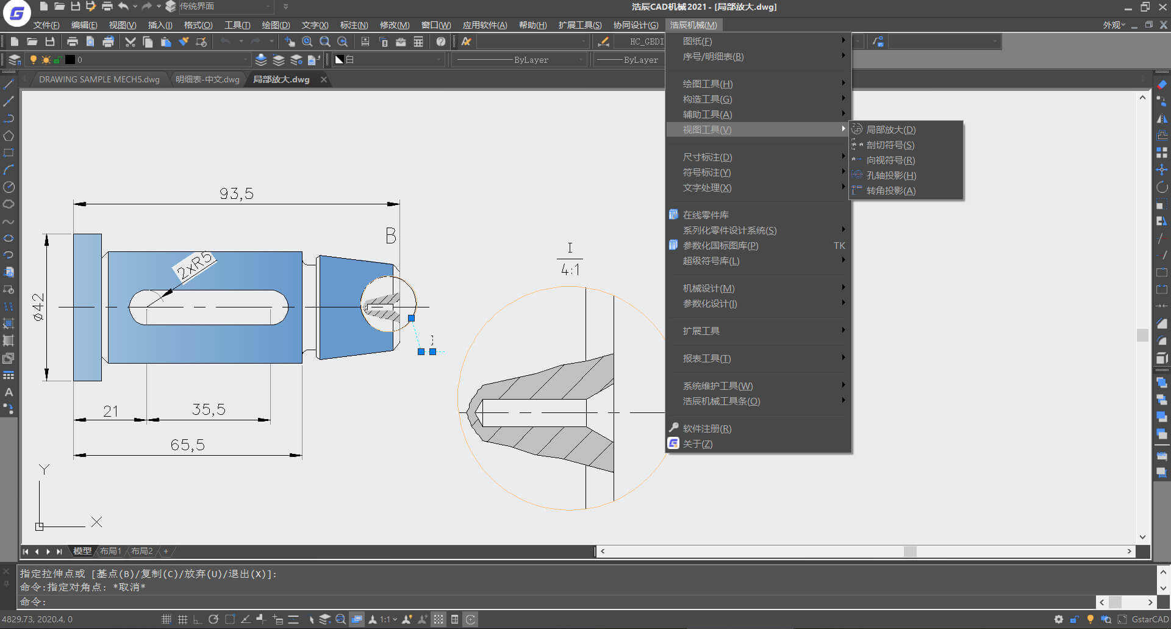Image resolution: width=1171 pixels, height=629 pixels.
Task: Toggle polar tracking in status bar
Action: coord(213,619)
